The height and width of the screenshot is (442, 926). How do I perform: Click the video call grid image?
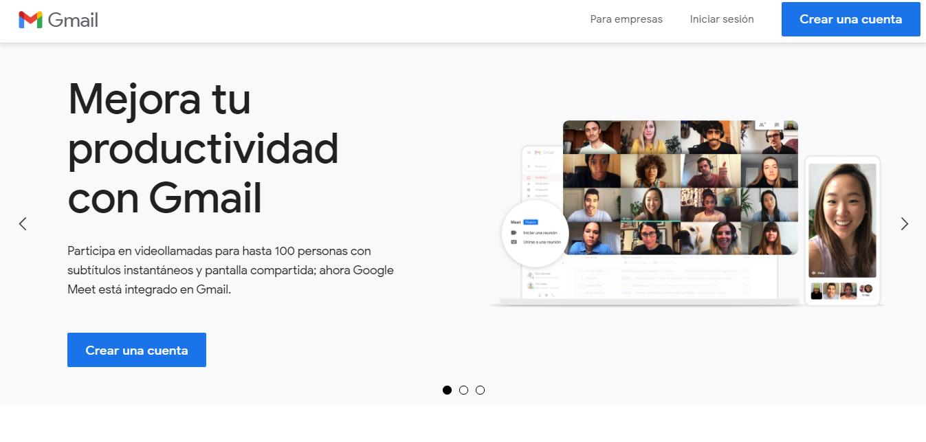[x=681, y=188]
